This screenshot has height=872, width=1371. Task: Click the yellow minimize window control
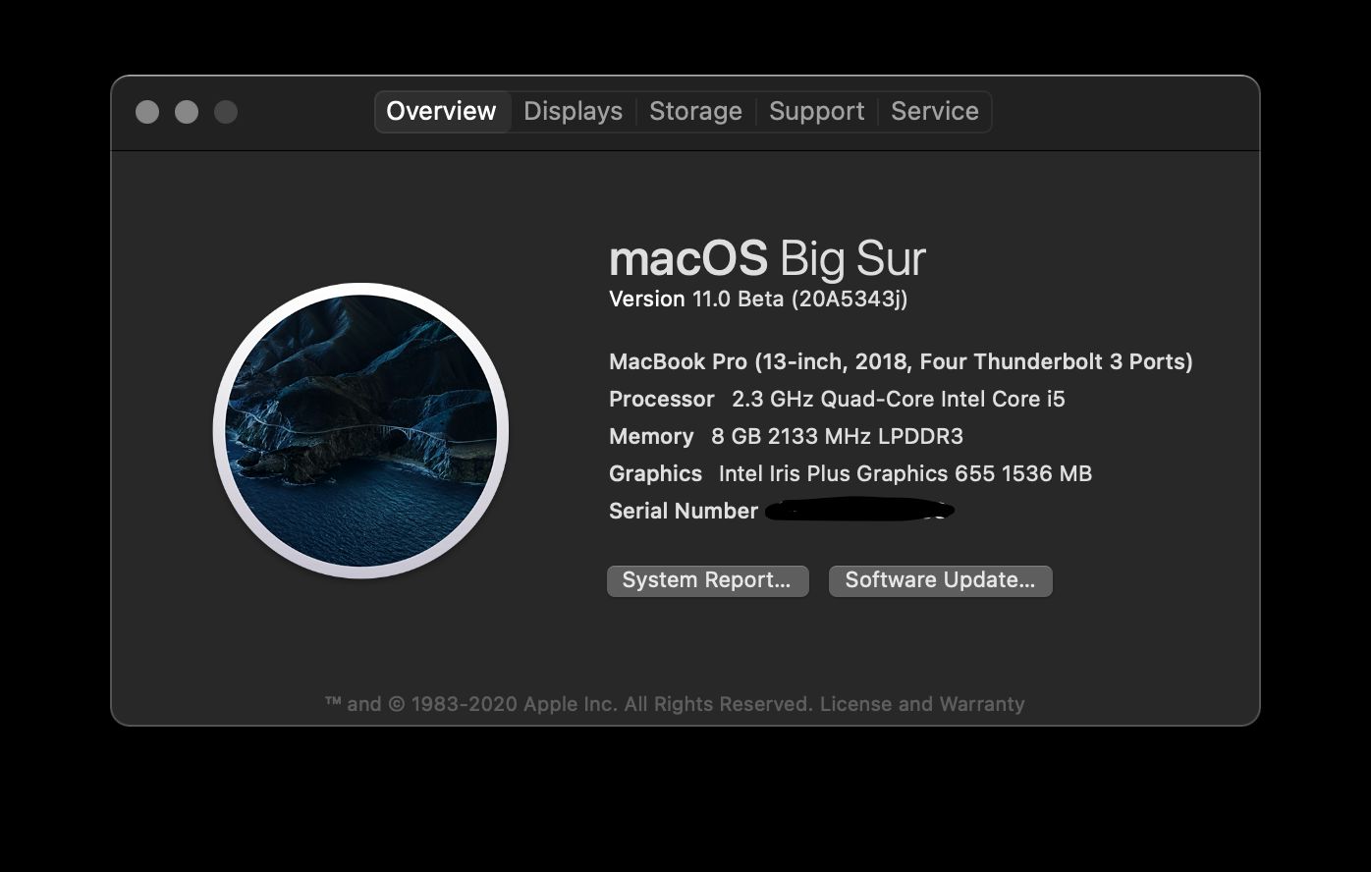tap(186, 112)
